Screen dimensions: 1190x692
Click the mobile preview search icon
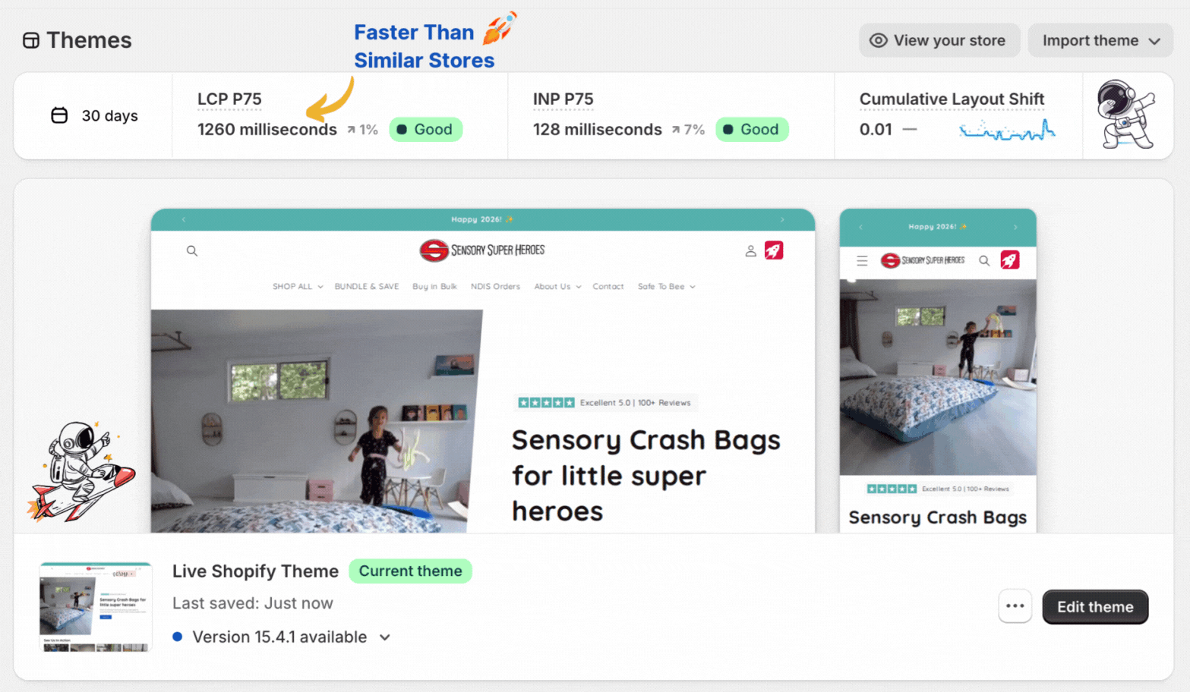pyautogui.click(x=984, y=261)
